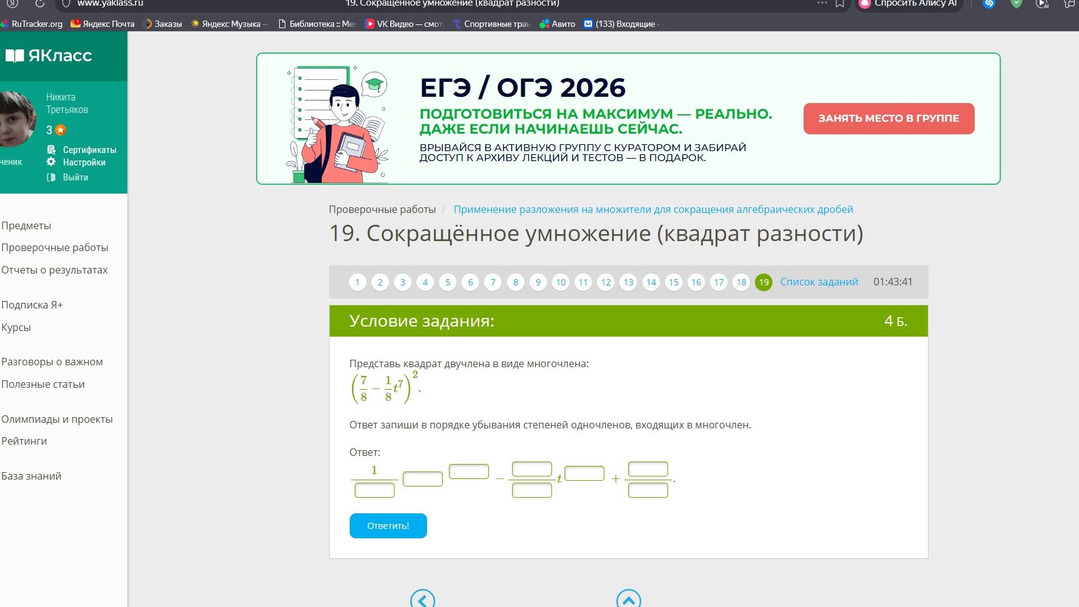Click the last fraction denominator field
The width and height of the screenshot is (1079, 607).
[x=648, y=490]
